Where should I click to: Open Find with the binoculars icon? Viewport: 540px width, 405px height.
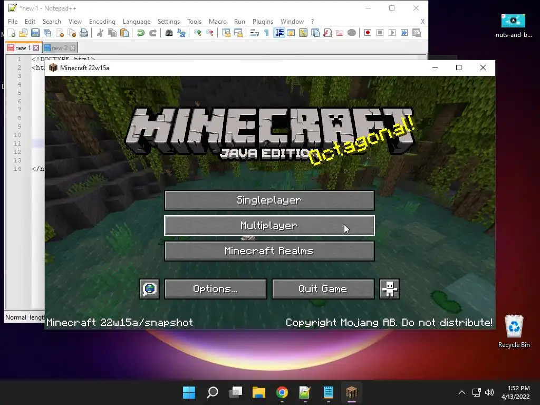tap(169, 33)
